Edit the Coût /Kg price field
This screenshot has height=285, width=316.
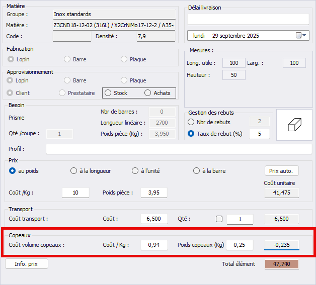75,193
